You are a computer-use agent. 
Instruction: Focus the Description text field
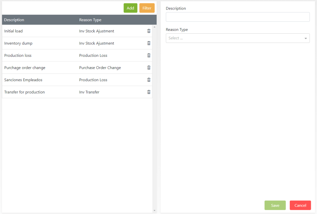pos(237,17)
